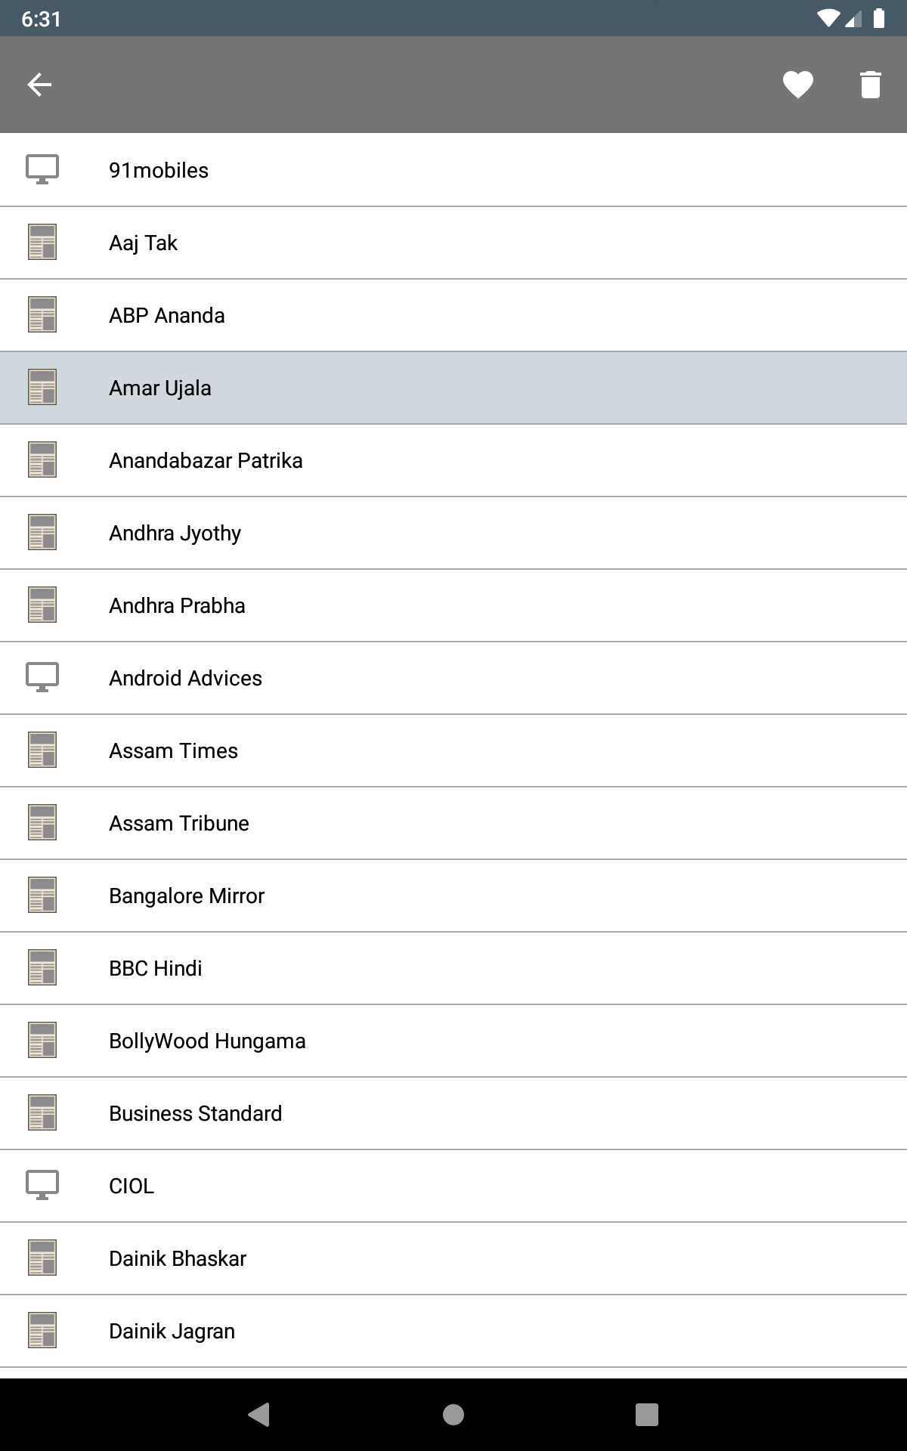Tap the Android home navigation button
Image resolution: width=907 pixels, height=1451 pixels.
click(x=453, y=1415)
